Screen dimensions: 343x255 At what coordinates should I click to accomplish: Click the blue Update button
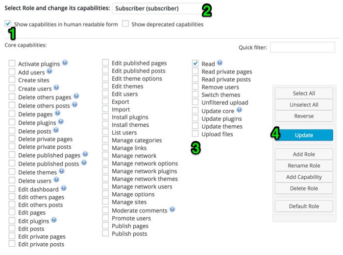[304, 135]
